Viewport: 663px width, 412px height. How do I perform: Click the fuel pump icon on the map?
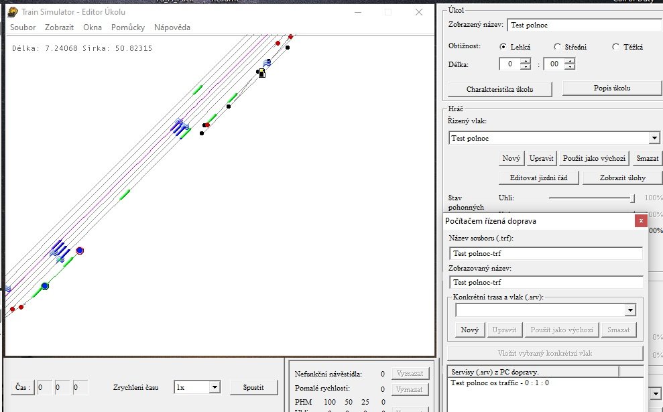261,72
